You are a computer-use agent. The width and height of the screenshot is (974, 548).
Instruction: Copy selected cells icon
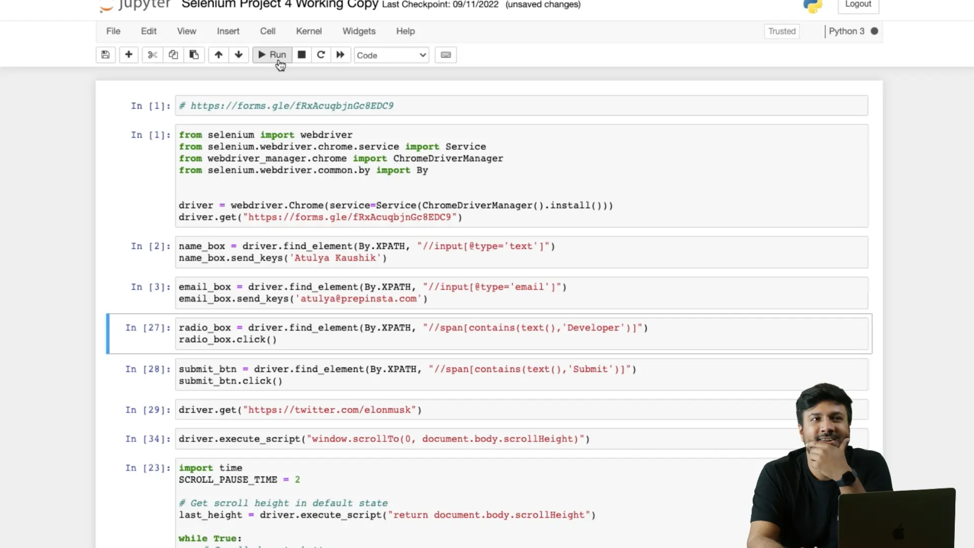[x=173, y=55]
